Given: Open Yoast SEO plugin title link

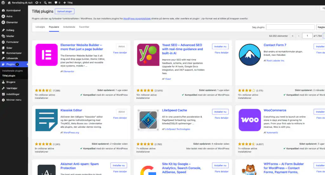Looking at the screenshot, I should [182, 49].
